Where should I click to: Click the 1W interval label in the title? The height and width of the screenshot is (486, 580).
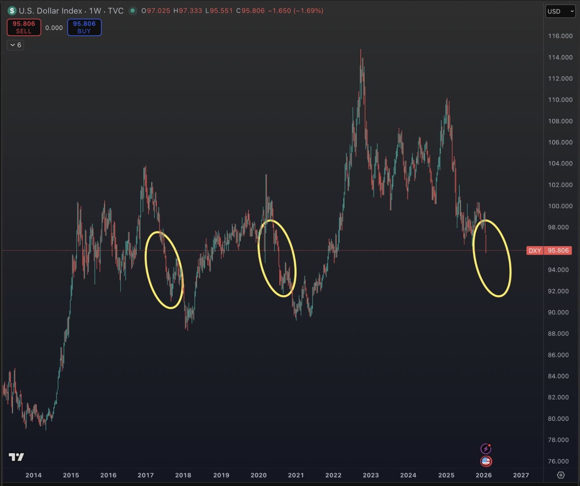[95, 11]
